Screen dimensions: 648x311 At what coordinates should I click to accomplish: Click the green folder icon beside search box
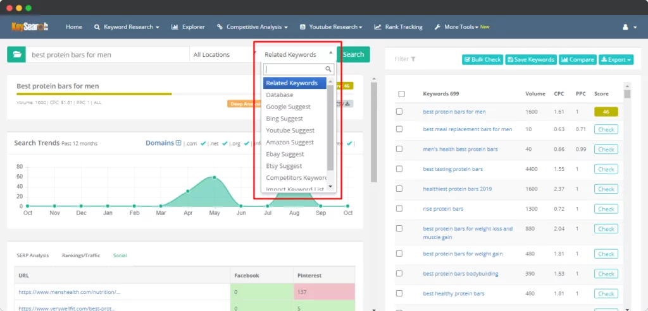(x=16, y=54)
